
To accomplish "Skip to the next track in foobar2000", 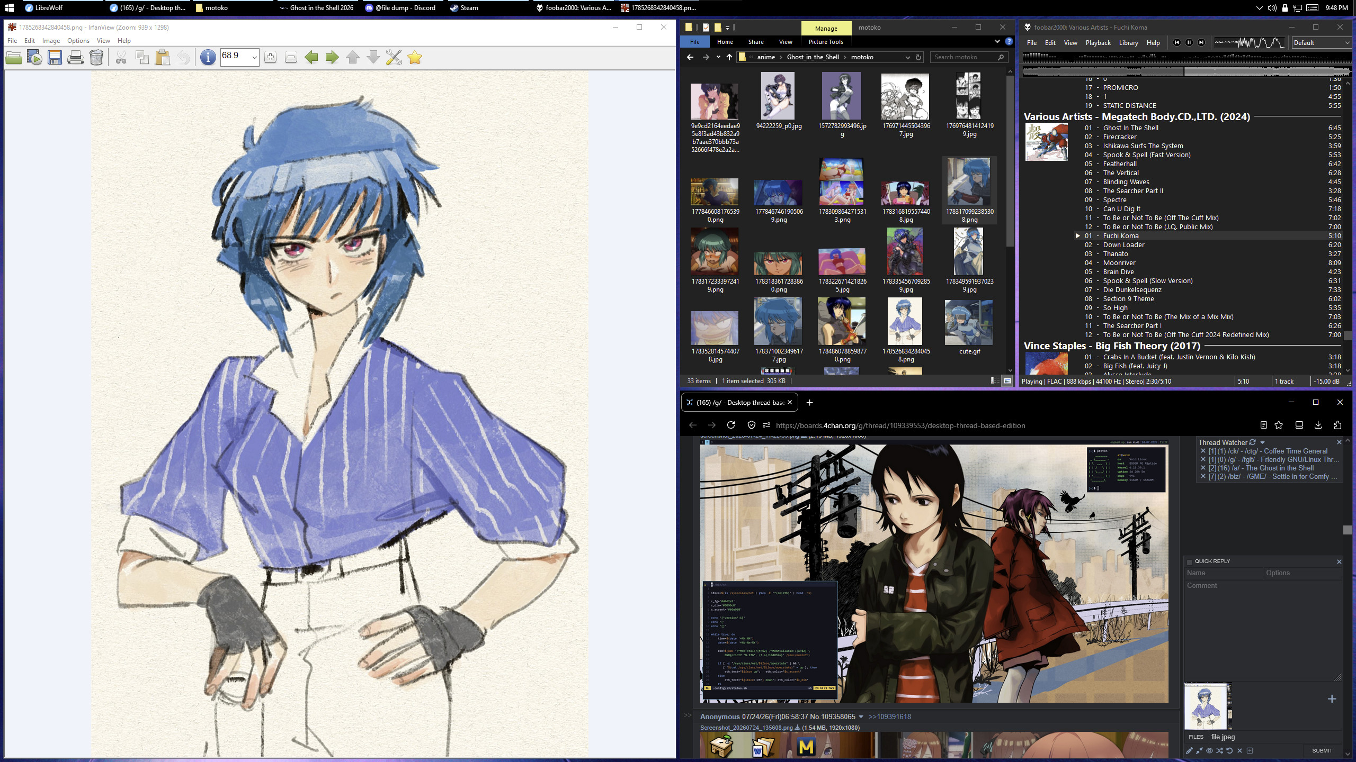I will 1201,42.
